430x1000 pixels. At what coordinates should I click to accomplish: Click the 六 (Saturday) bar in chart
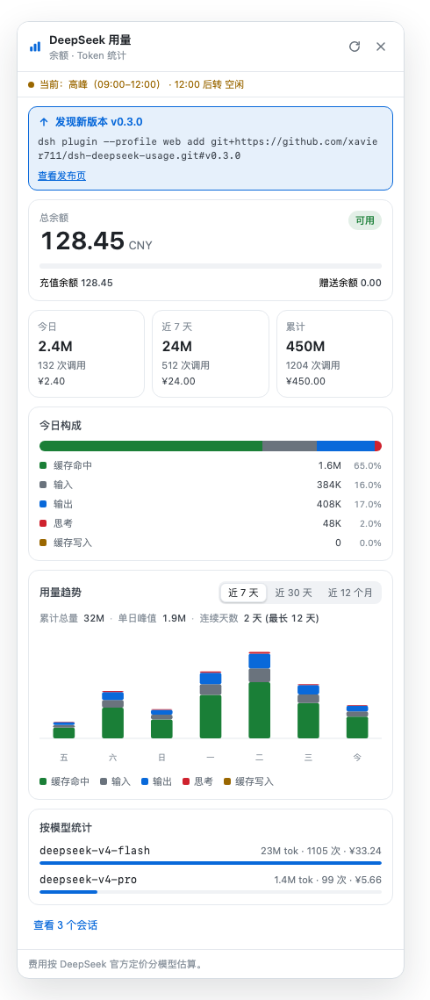point(112,715)
